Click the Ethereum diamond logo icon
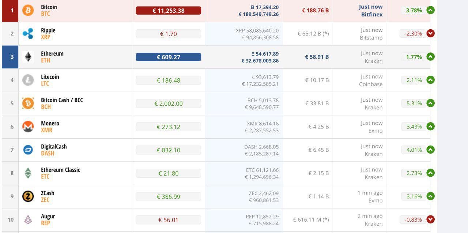 28,57
